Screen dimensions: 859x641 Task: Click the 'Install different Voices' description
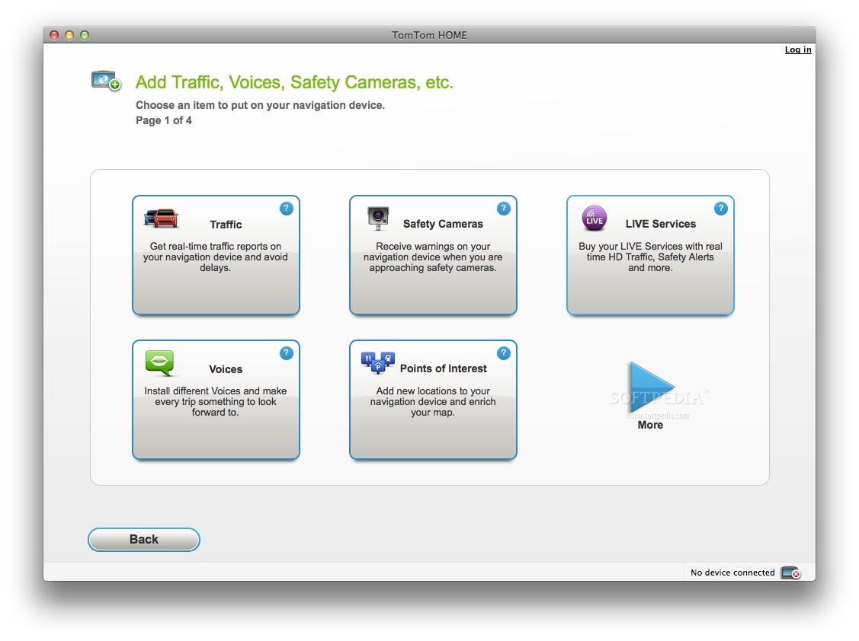[x=215, y=401]
